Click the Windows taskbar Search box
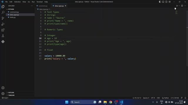 [x=83, y=102]
